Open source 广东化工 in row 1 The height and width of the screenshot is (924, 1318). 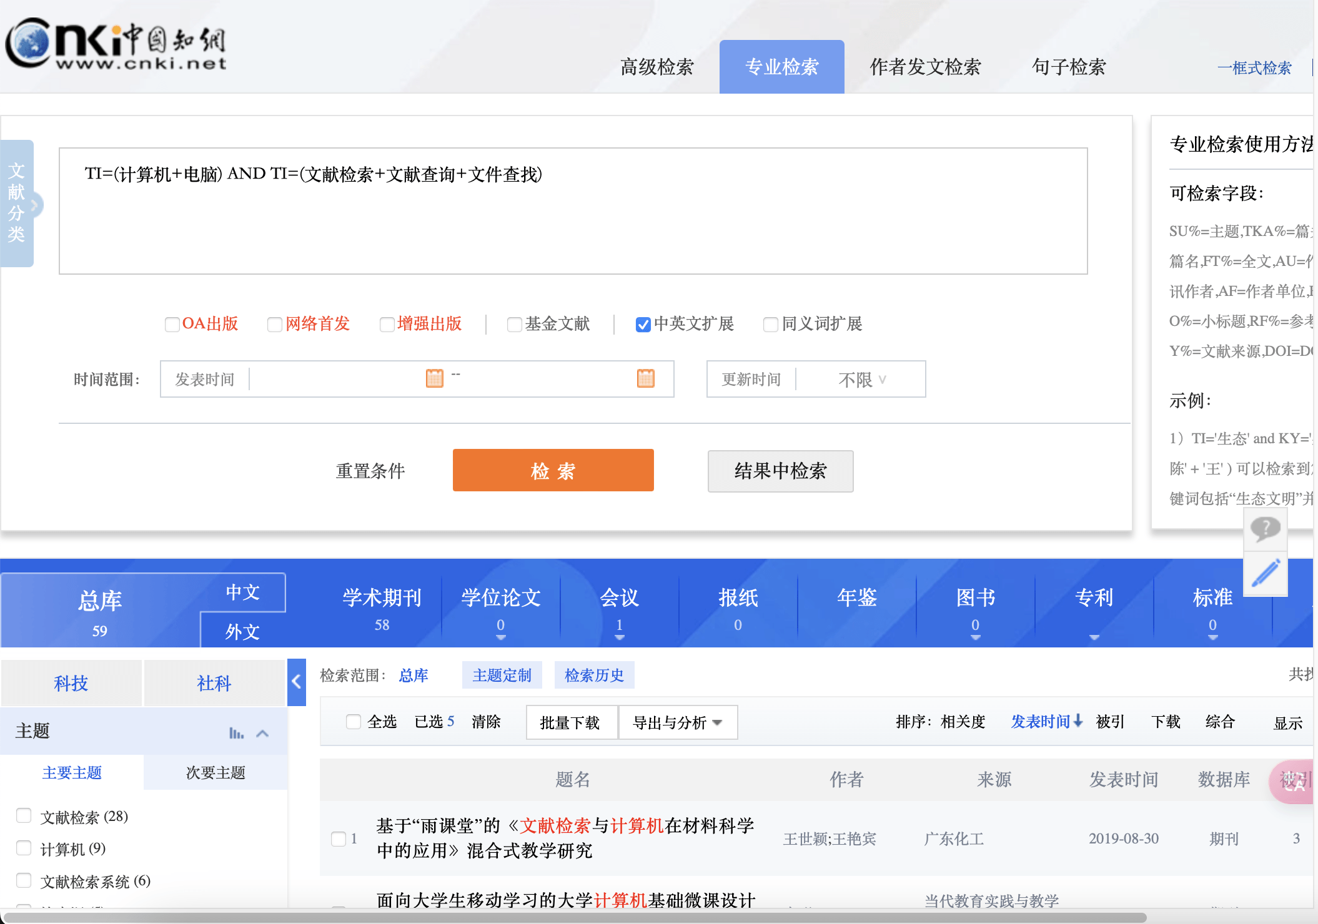point(954,838)
